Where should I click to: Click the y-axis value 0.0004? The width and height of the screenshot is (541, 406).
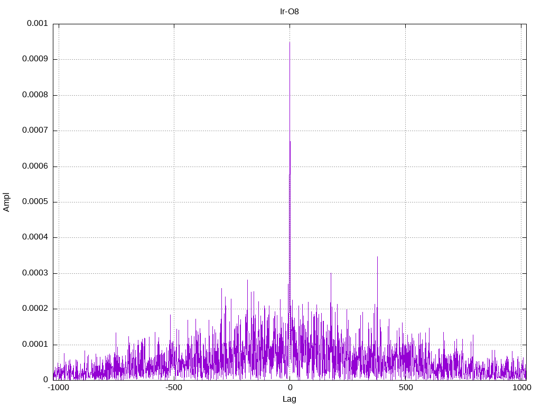[35, 237]
